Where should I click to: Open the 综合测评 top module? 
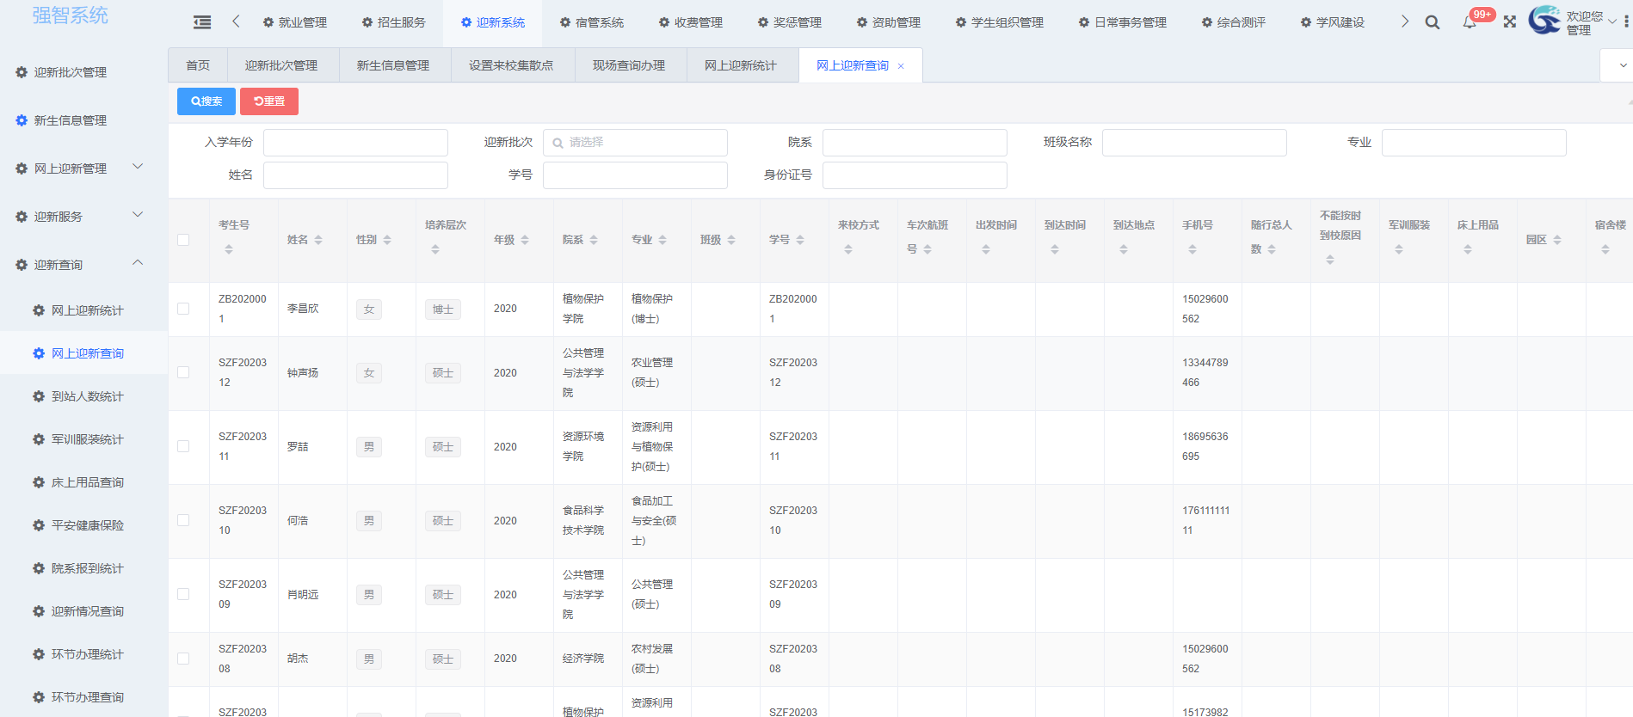coord(1234,22)
